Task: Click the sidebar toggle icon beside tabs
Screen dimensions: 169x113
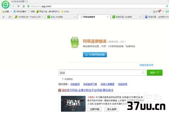Action: [x=4, y=17]
